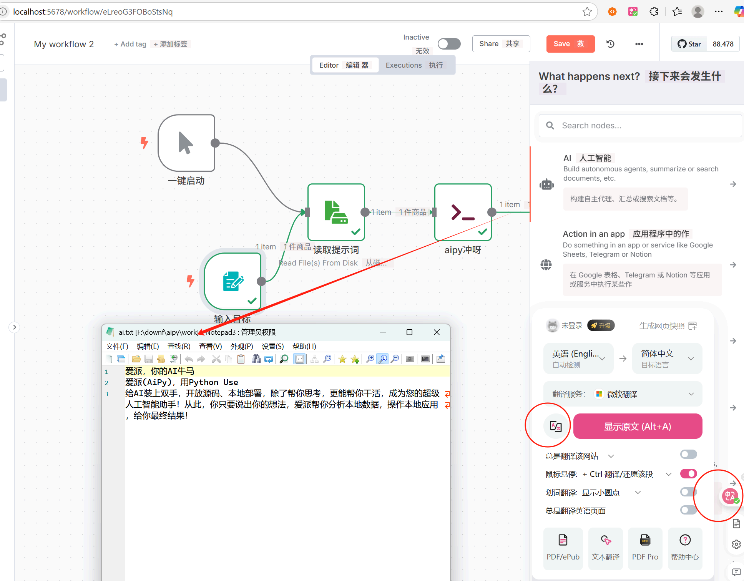Click the Search nodes input field
Viewport: 744px width, 581px height.
tap(640, 126)
